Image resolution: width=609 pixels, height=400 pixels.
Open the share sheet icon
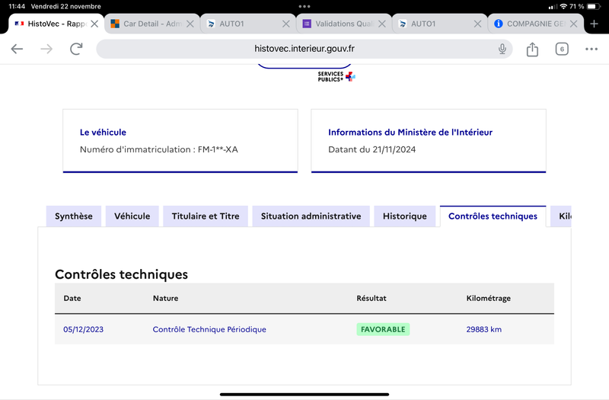(x=532, y=49)
